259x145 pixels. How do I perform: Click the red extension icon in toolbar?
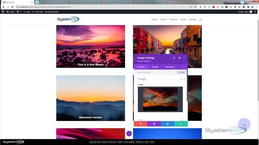pos(213,7)
